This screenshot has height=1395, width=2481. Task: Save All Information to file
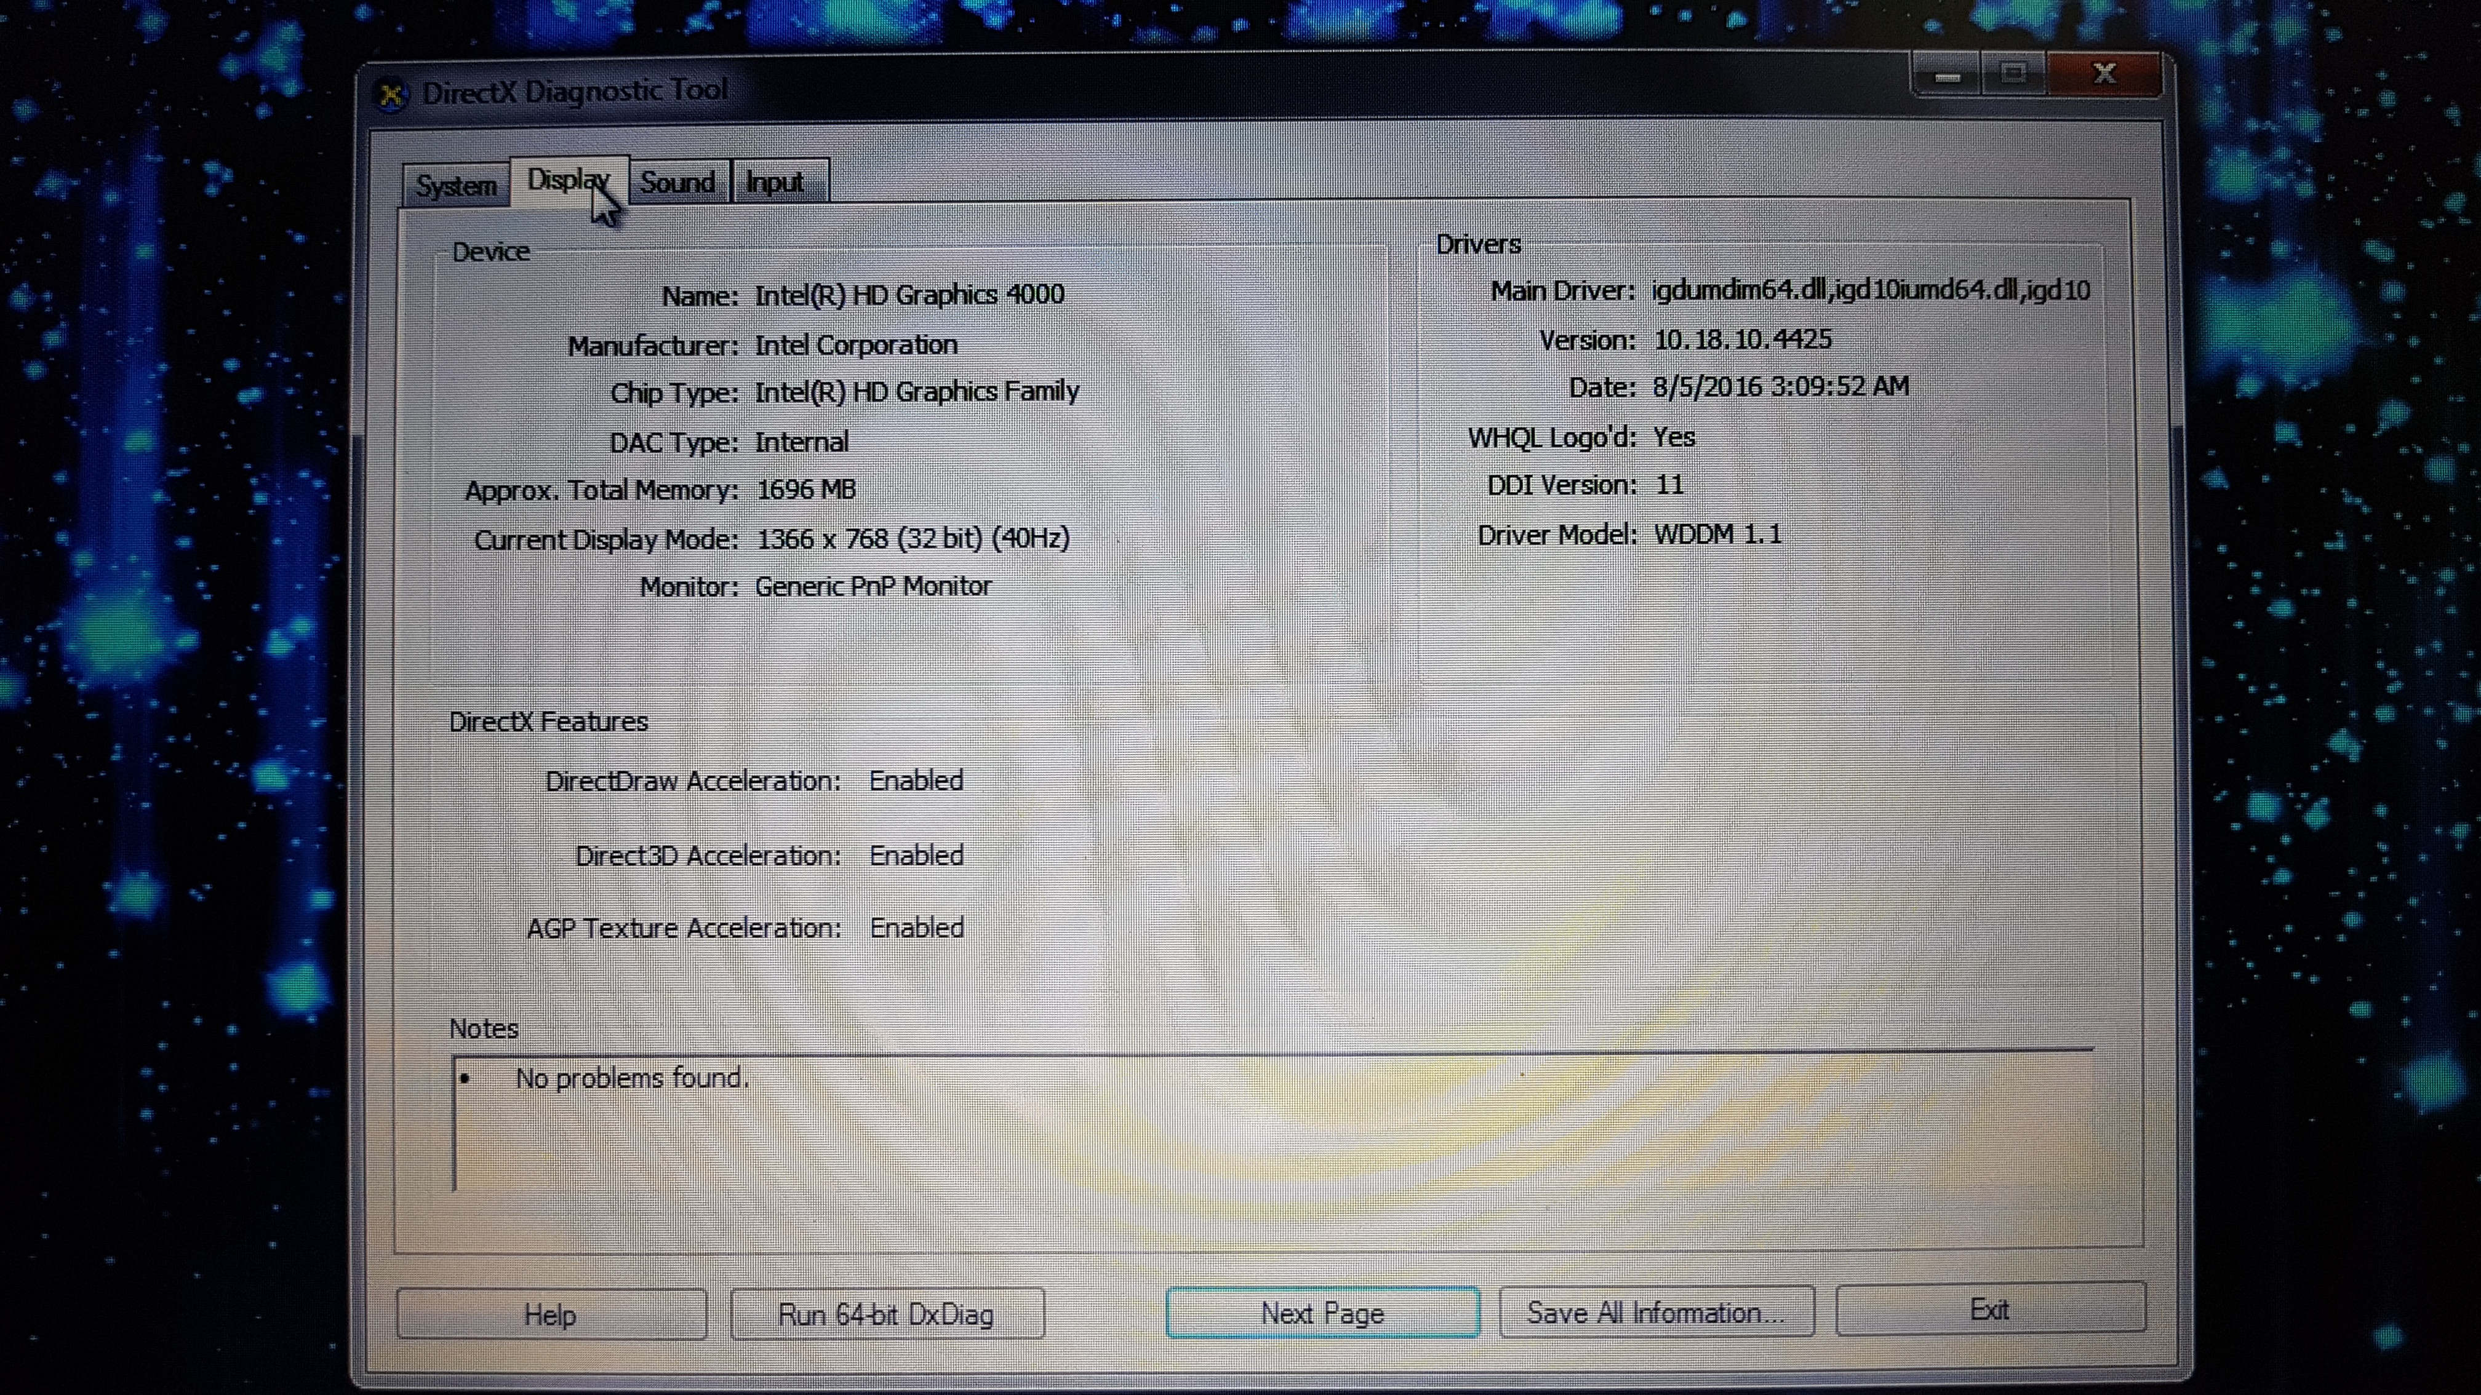pos(1656,1312)
